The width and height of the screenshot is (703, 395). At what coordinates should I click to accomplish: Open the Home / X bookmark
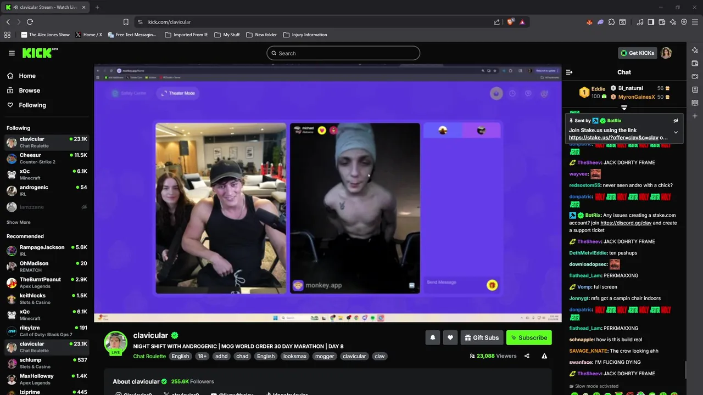[x=88, y=35]
